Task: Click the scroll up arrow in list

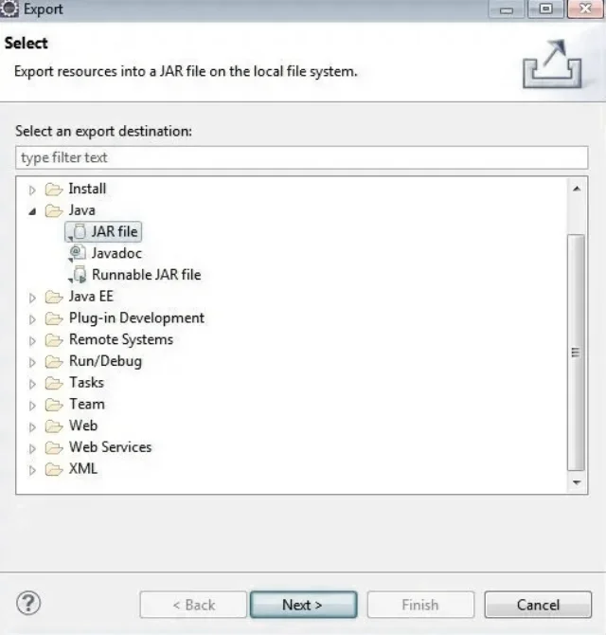Action: (x=576, y=188)
